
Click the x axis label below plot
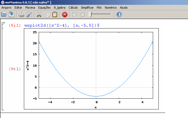pyautogui.click(x=96, y=107)
